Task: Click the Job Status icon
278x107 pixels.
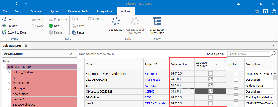Action: [116, 22]
